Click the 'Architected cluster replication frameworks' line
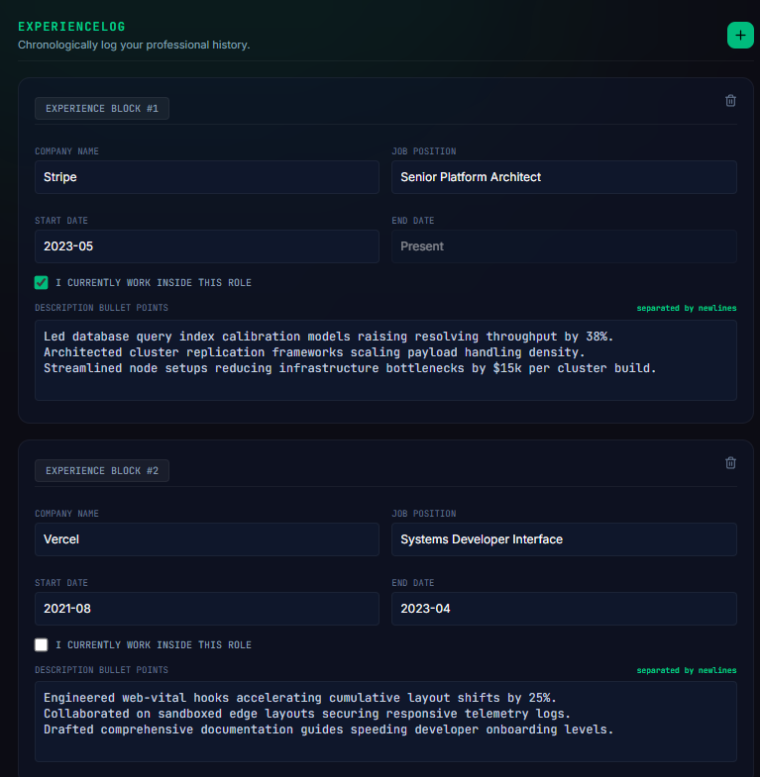This screenshot has width=760, height=777. [314, 352]
